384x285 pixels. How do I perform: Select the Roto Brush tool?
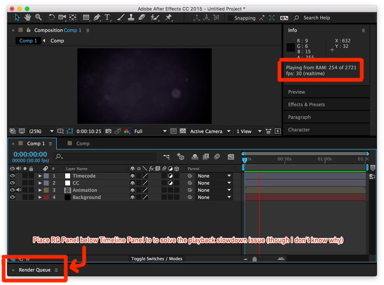pos(155,17)
